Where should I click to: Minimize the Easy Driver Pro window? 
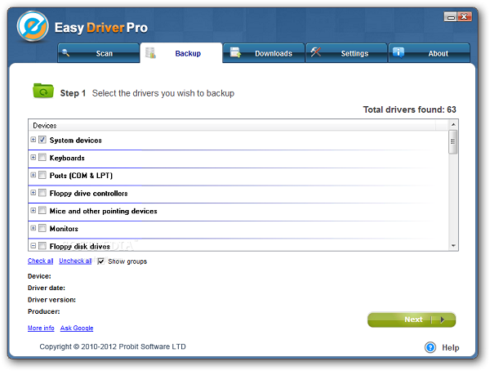coord(451,16)
